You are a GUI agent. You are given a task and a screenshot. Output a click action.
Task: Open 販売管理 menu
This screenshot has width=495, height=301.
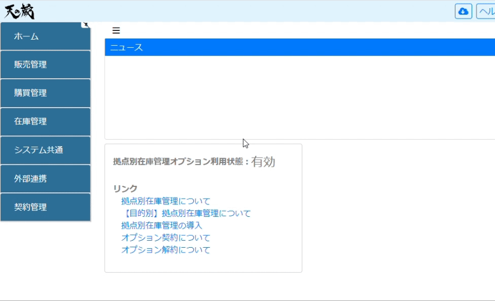coord(46,65)
